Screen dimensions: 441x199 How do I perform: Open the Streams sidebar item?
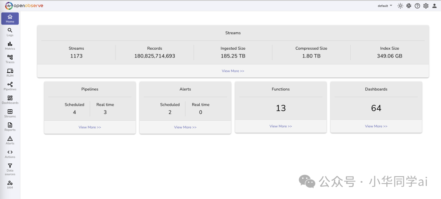pyautogui.click(x=10, y=113)
